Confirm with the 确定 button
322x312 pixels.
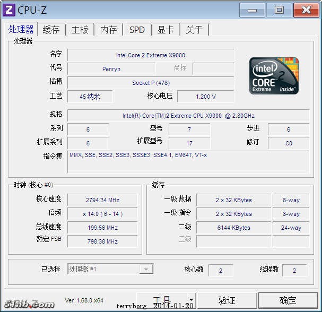pyautogui.click(x=288, y=300)
